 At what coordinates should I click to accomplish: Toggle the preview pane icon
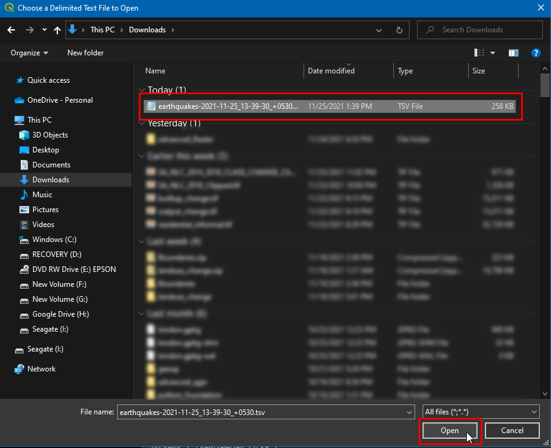[x=514, y=53]
